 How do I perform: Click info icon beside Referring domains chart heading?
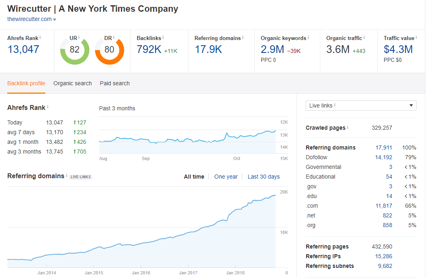tap(66, 175)
